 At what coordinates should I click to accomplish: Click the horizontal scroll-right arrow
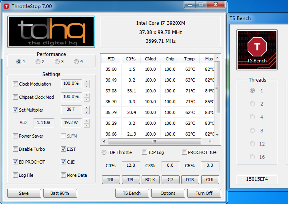click(210, 141)
